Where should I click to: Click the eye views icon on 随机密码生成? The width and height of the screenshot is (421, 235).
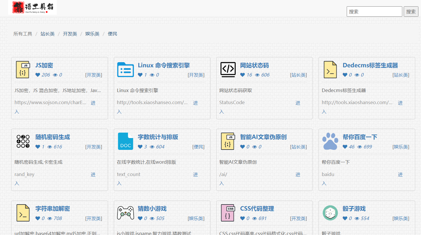[50, 147]
